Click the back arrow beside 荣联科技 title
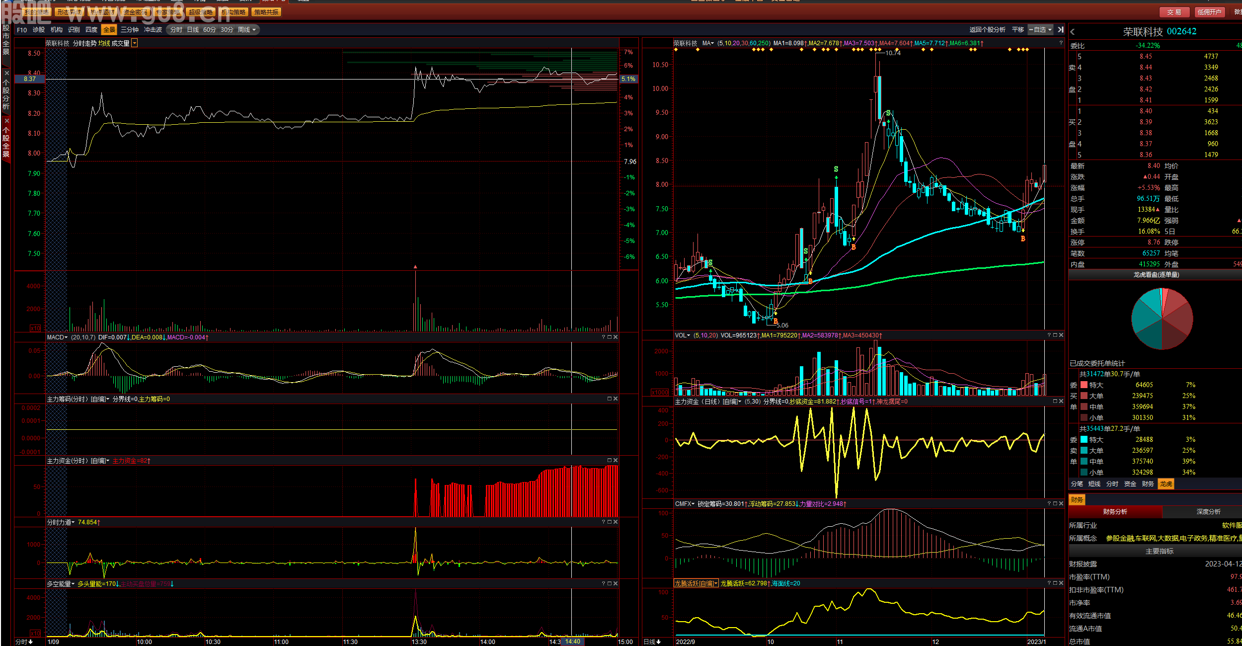1242x646 pixels. pos(1073,32)
